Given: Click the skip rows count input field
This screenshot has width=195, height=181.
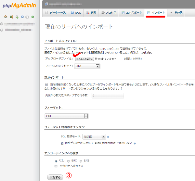Looking at the screenshot, I should click(108, 96).
